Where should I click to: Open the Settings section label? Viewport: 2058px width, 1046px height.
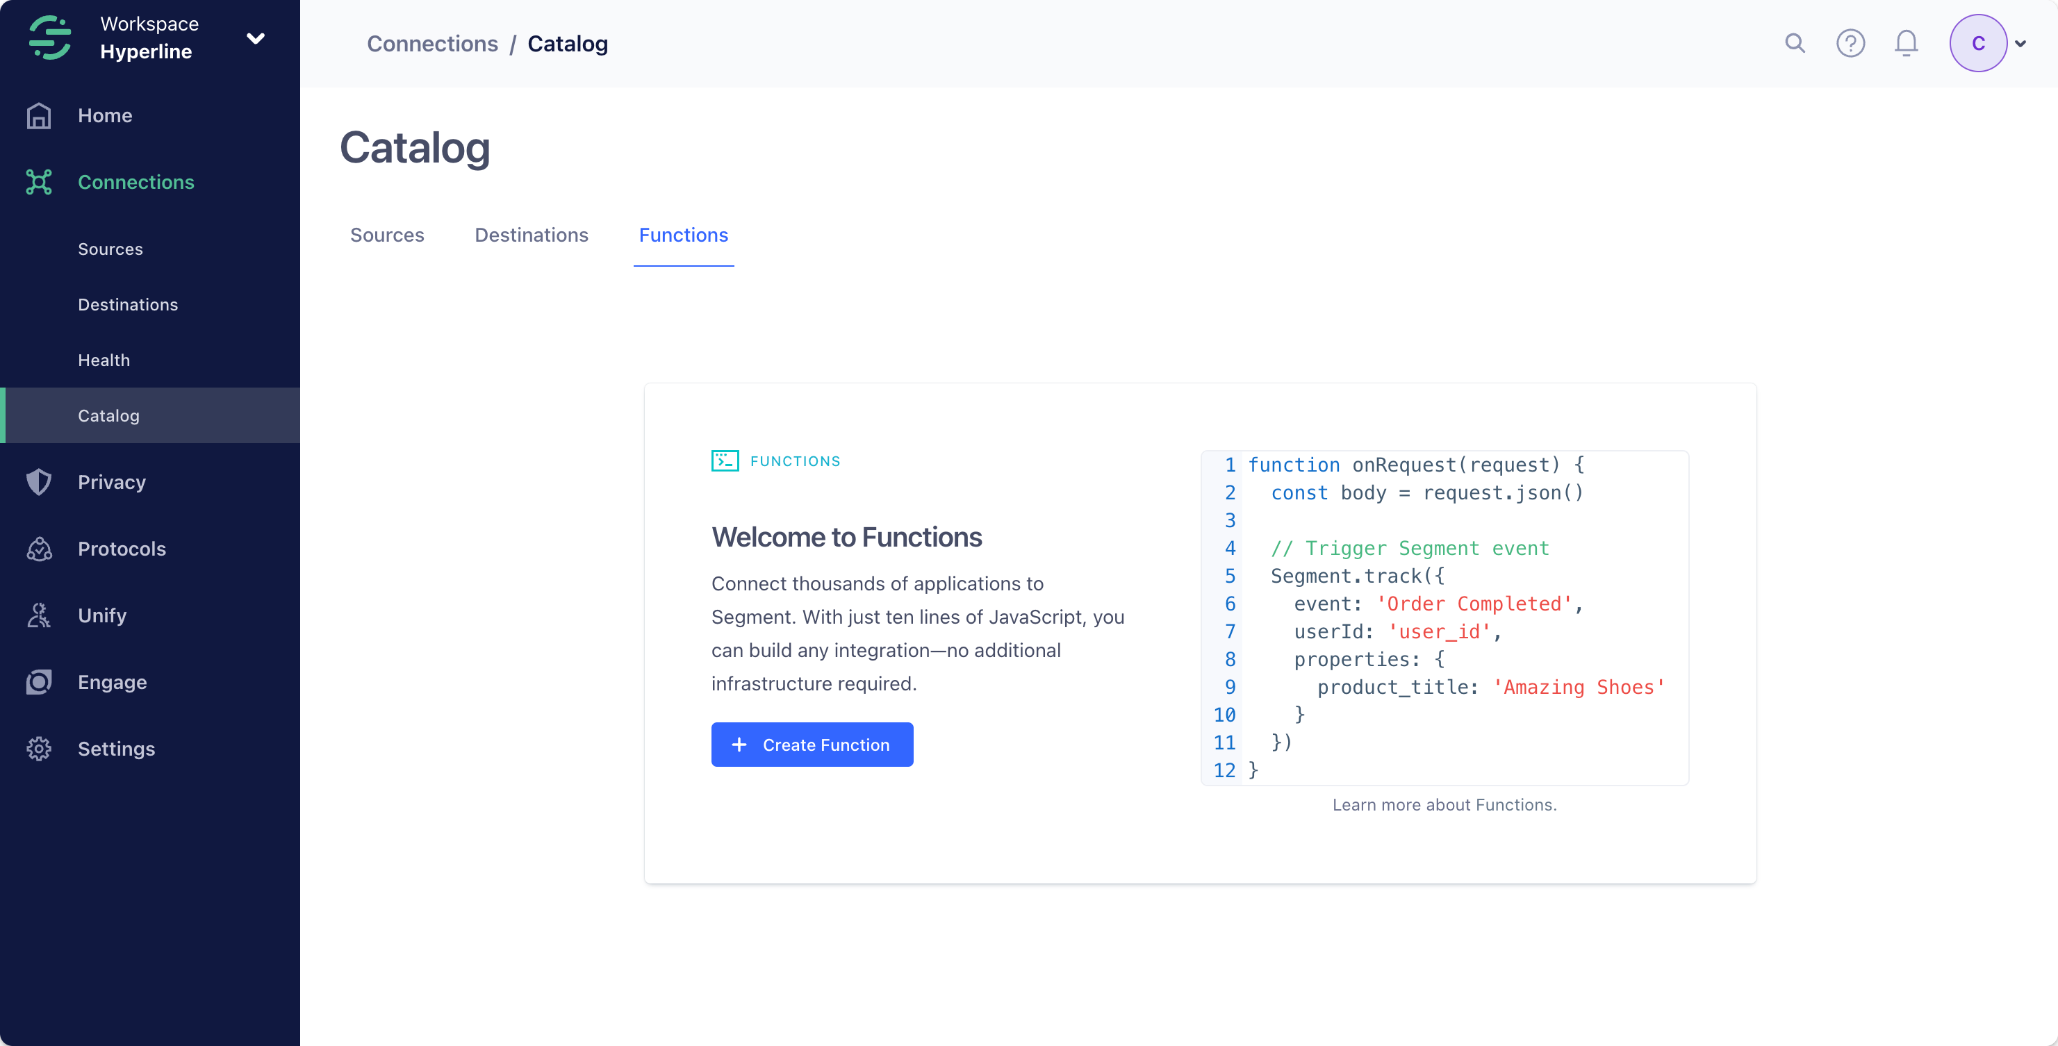tap(117, 749)
